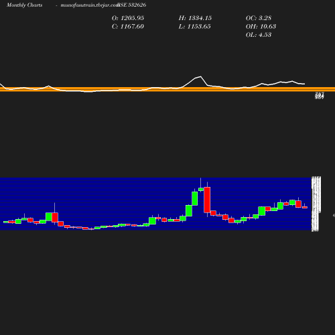Click the tallest red candlestick after the peak
The width and height of the screenshot is (335, 335).
click(x=207, y=200)
